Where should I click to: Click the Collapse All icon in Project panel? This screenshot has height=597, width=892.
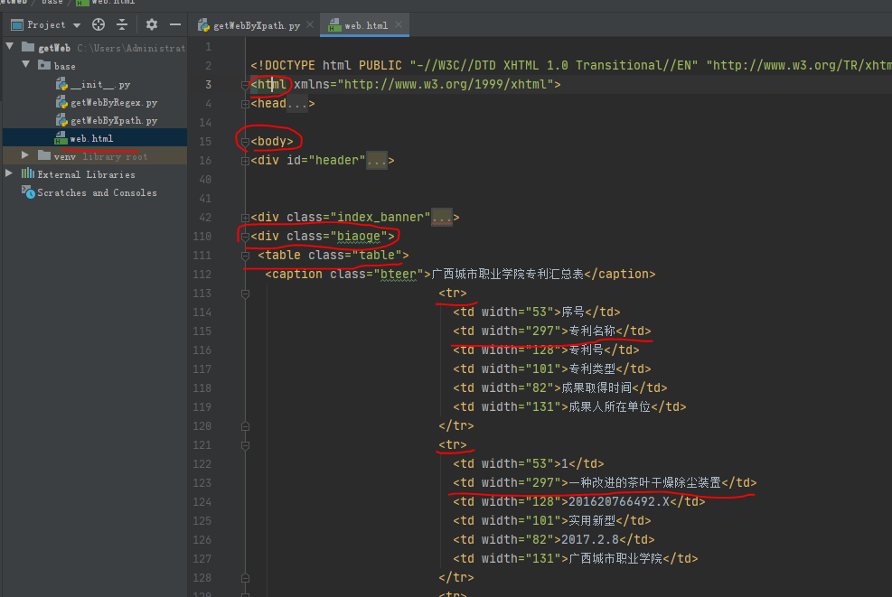click(122, 24)
